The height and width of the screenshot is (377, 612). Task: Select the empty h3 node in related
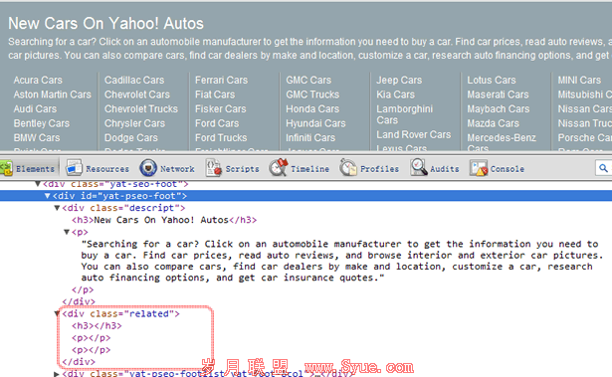click(97, 326)
